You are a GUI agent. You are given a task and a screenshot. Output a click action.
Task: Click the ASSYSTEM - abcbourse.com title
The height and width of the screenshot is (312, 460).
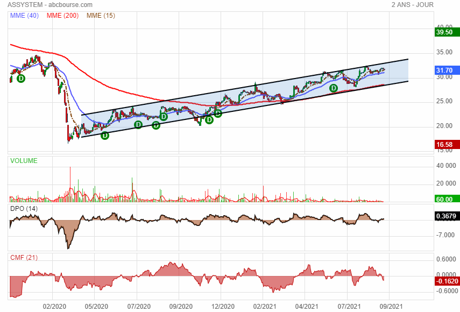[x=50, y=5]
